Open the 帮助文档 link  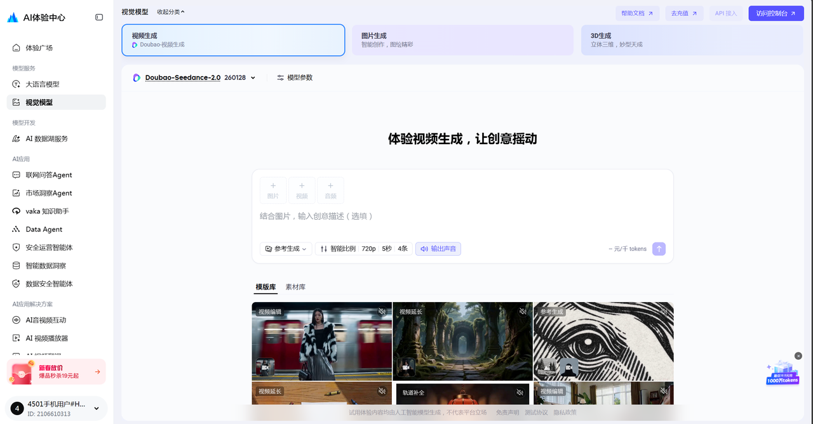click(x=636, y=13)
